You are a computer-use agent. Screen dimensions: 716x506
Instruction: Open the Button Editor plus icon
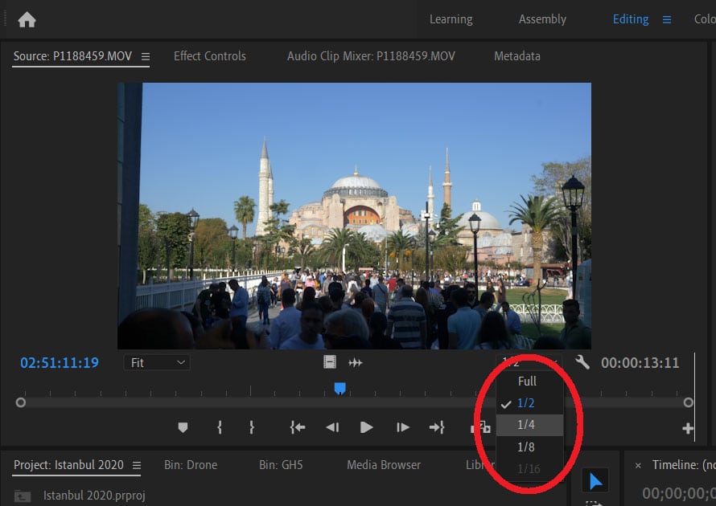[x=688, y=429]
